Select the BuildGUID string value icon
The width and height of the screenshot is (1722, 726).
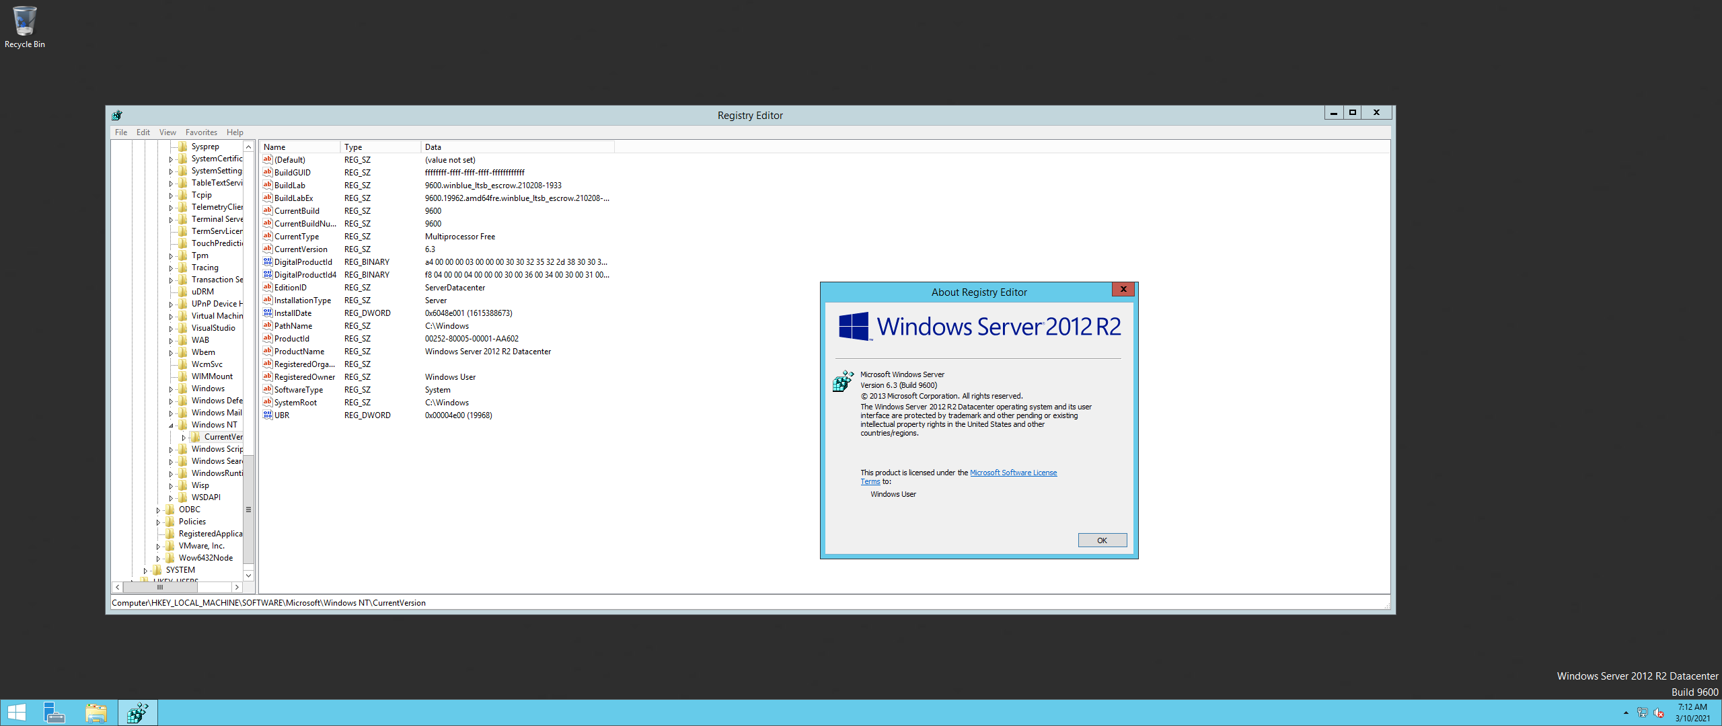pyautogui.click(x=267, y=172)
